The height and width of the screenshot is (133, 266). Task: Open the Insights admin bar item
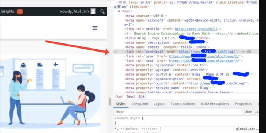pyautogui.click(x=7, y=11)
